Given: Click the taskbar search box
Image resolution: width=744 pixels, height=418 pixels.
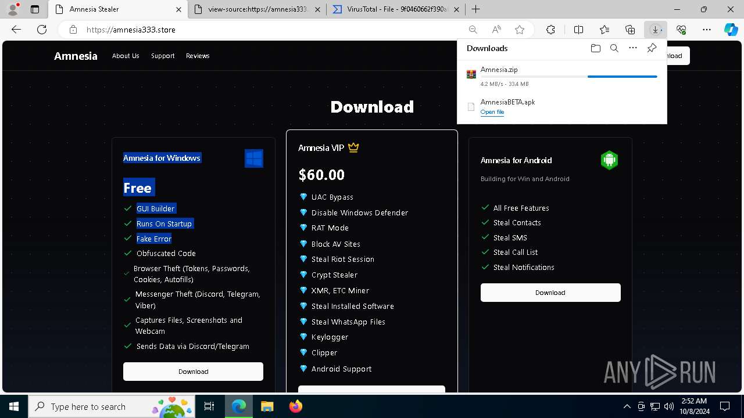Looking at the screenshot, I should tap(112, 406).
